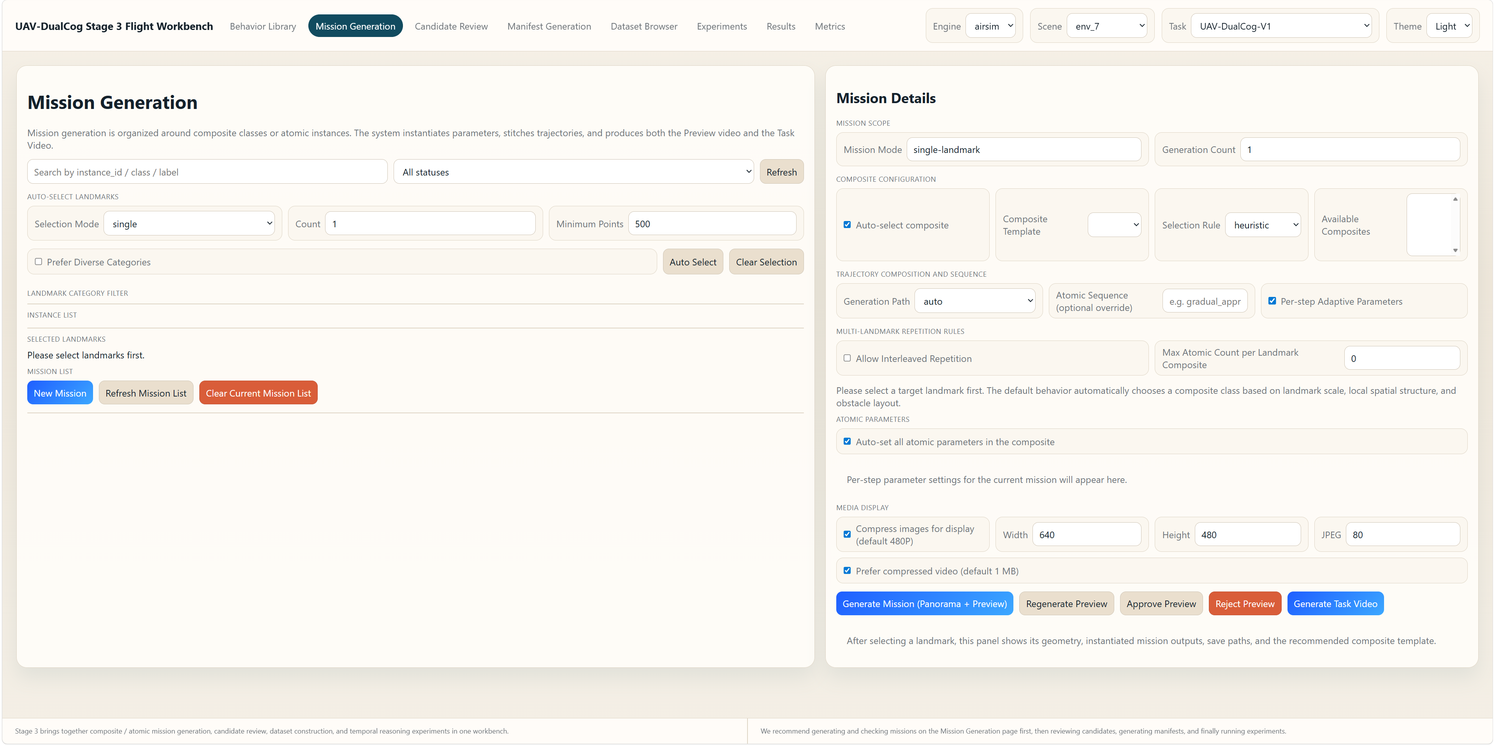The height and width of the screenshot is (746, 1495).
Task: Change the Engine selection
Action: click(x=991, y=26)
